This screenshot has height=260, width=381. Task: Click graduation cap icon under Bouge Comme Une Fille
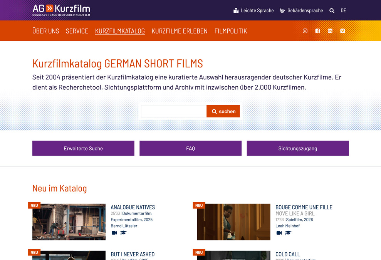(288, 233)
